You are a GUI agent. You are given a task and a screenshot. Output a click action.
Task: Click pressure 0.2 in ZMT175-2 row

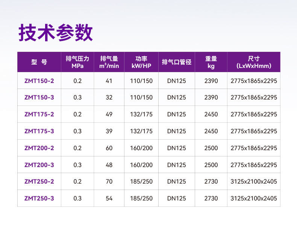(77, 114)
